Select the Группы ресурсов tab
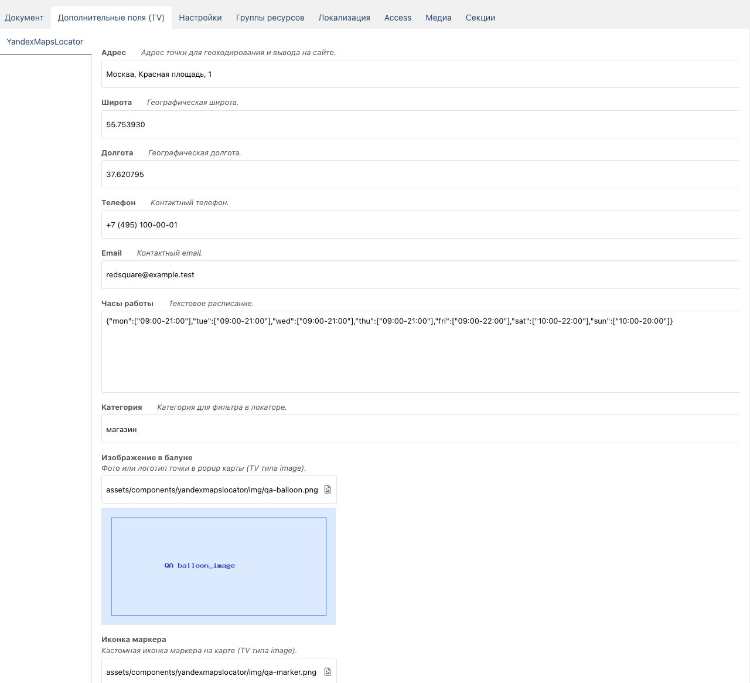This screenshot has height=683, width=750. click(270, 18)
